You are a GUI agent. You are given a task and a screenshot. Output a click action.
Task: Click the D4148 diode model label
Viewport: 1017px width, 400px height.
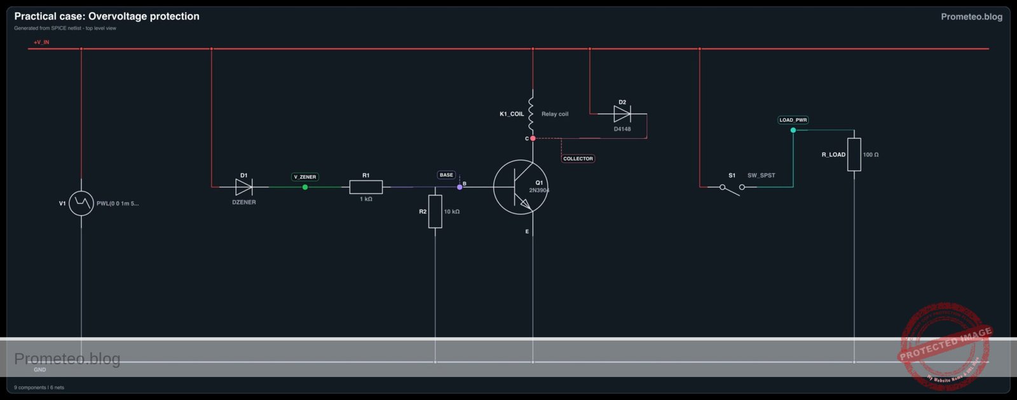622,129
